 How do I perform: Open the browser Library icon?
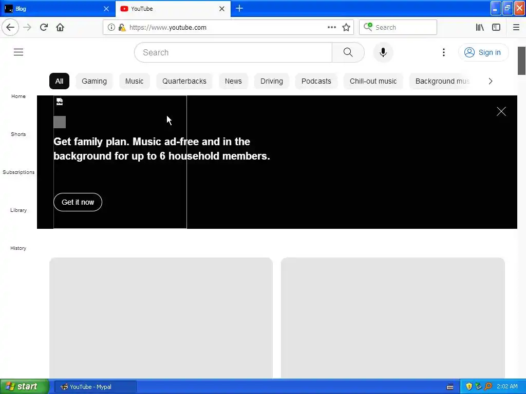(x=480, y=27)
